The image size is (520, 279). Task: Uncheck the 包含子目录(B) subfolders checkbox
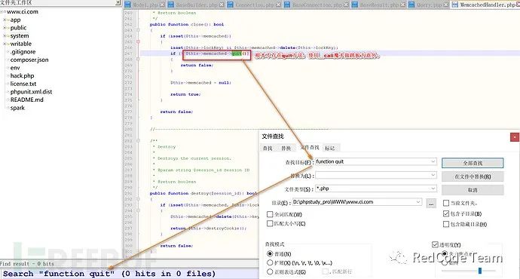pyautogui.click(x=446, y=213)
